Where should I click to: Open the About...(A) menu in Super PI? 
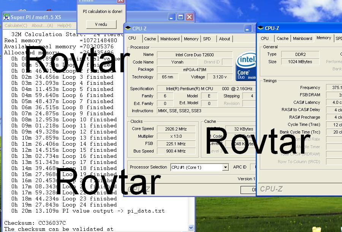tap(42, 25)
